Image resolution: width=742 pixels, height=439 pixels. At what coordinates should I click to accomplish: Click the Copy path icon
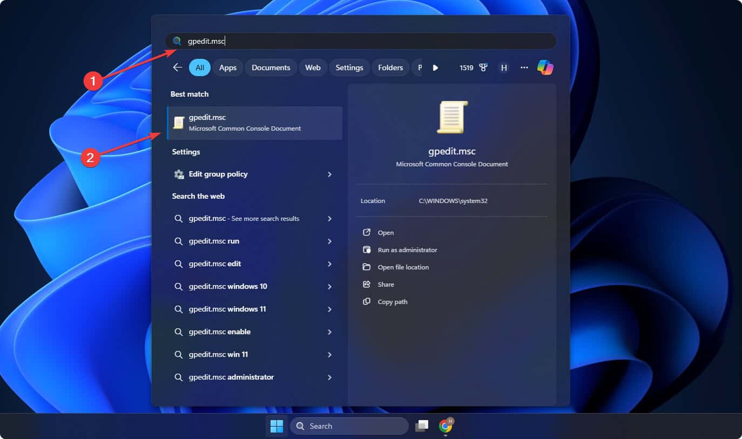click(367, 301)
